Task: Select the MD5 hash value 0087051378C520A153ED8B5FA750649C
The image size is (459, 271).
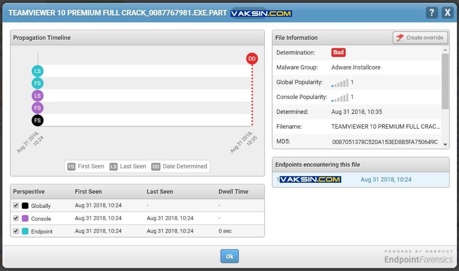Action: click(x=385, y=142)
